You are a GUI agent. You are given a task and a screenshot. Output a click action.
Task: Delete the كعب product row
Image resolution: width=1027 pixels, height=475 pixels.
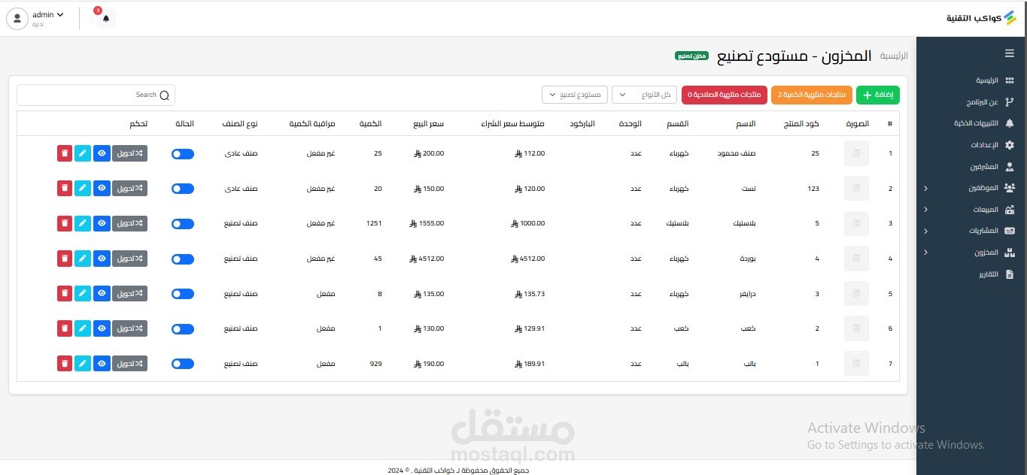(x=65, y=328)
